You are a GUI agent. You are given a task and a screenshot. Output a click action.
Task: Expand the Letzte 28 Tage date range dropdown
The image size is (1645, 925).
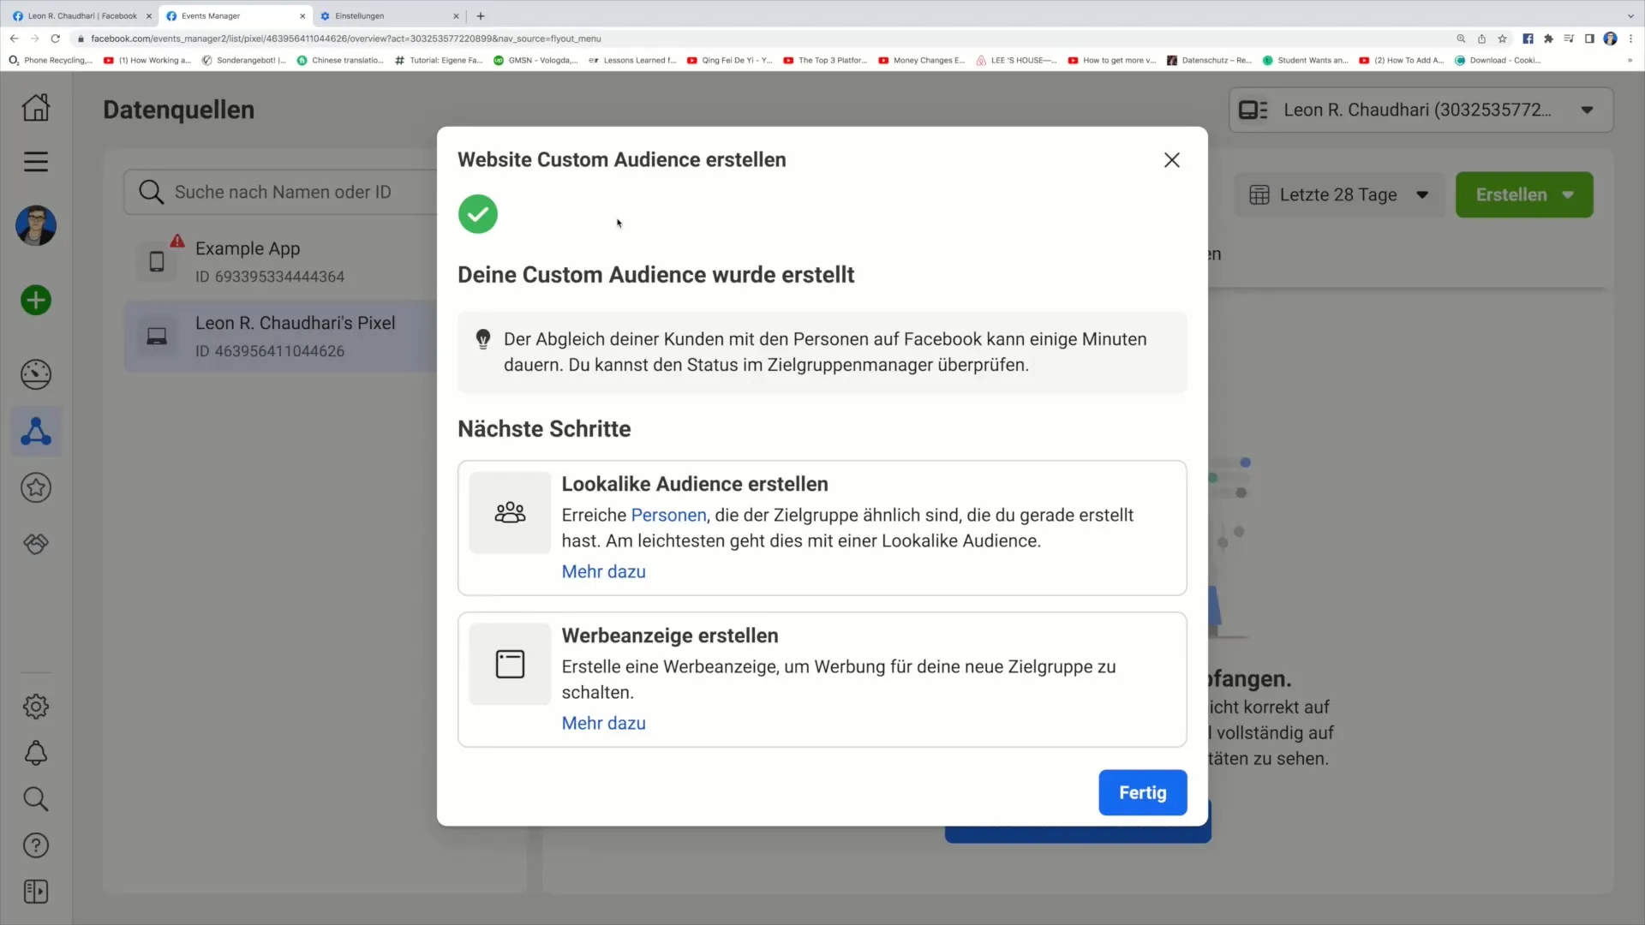[1339, 194]
